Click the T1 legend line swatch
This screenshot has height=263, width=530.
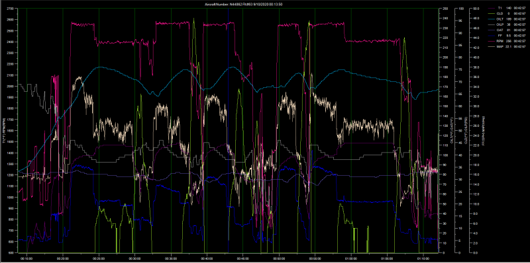pos(492,8)
